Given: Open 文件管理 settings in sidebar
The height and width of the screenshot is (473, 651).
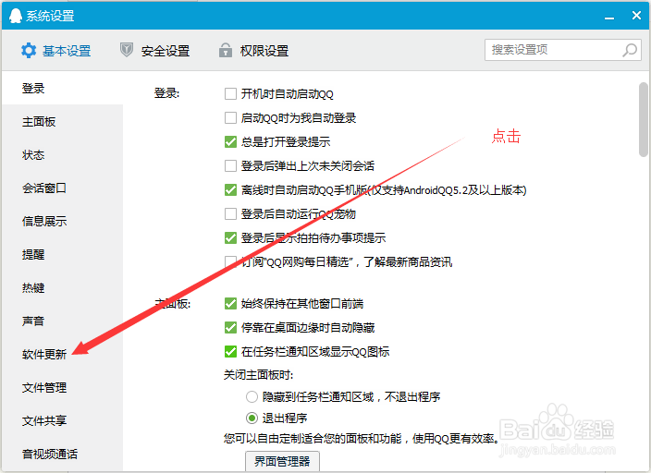Looking at the screenshot, I should click(x=44, y=387).
